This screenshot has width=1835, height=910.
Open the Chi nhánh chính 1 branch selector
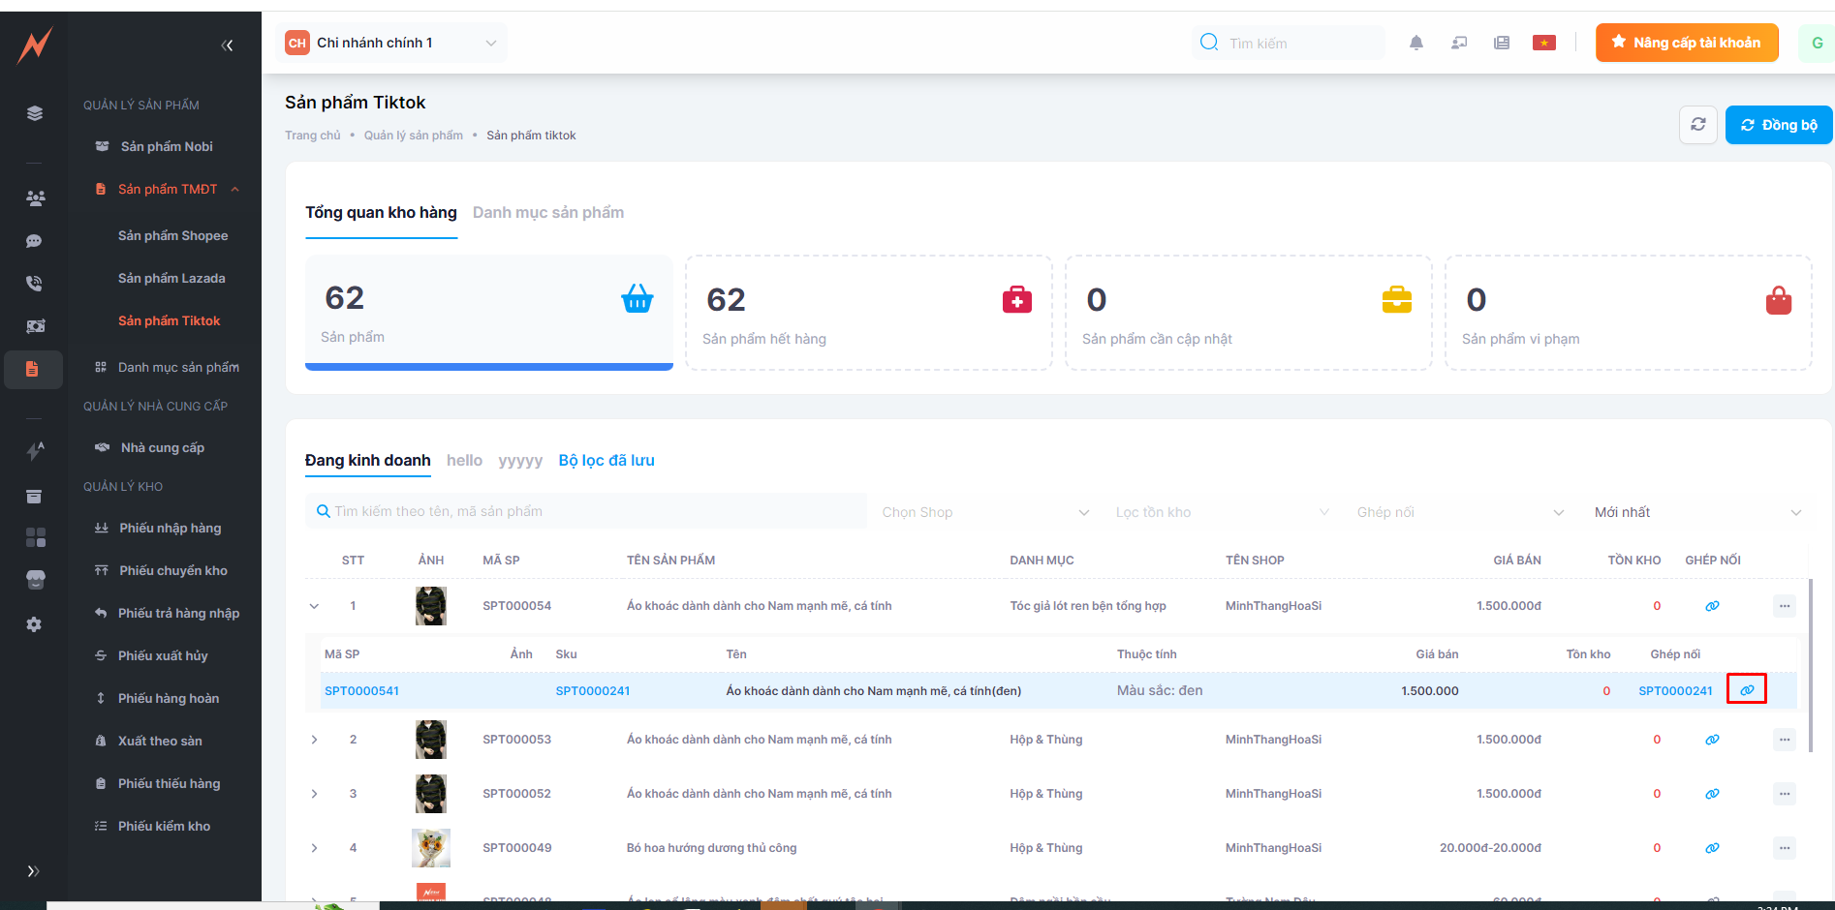pyautogui.click(x=391, y=43)
